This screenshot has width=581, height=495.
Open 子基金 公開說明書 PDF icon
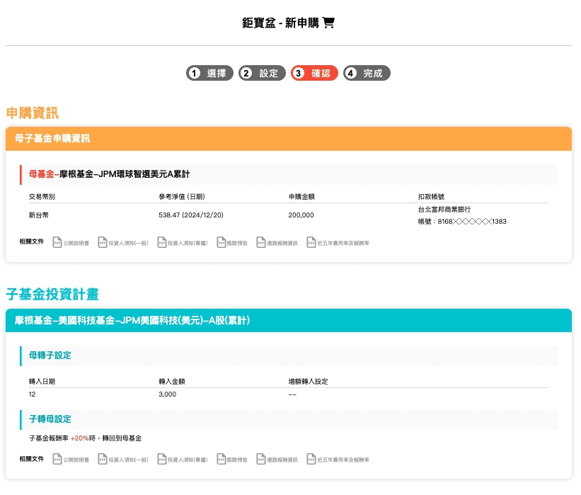pyautogui.click(x=57, y=459)
